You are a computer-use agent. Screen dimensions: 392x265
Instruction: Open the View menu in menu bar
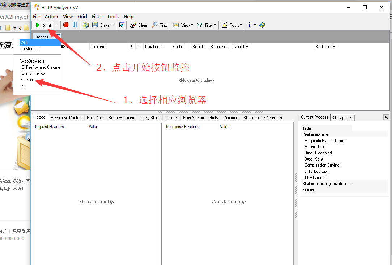coord(68,17)
